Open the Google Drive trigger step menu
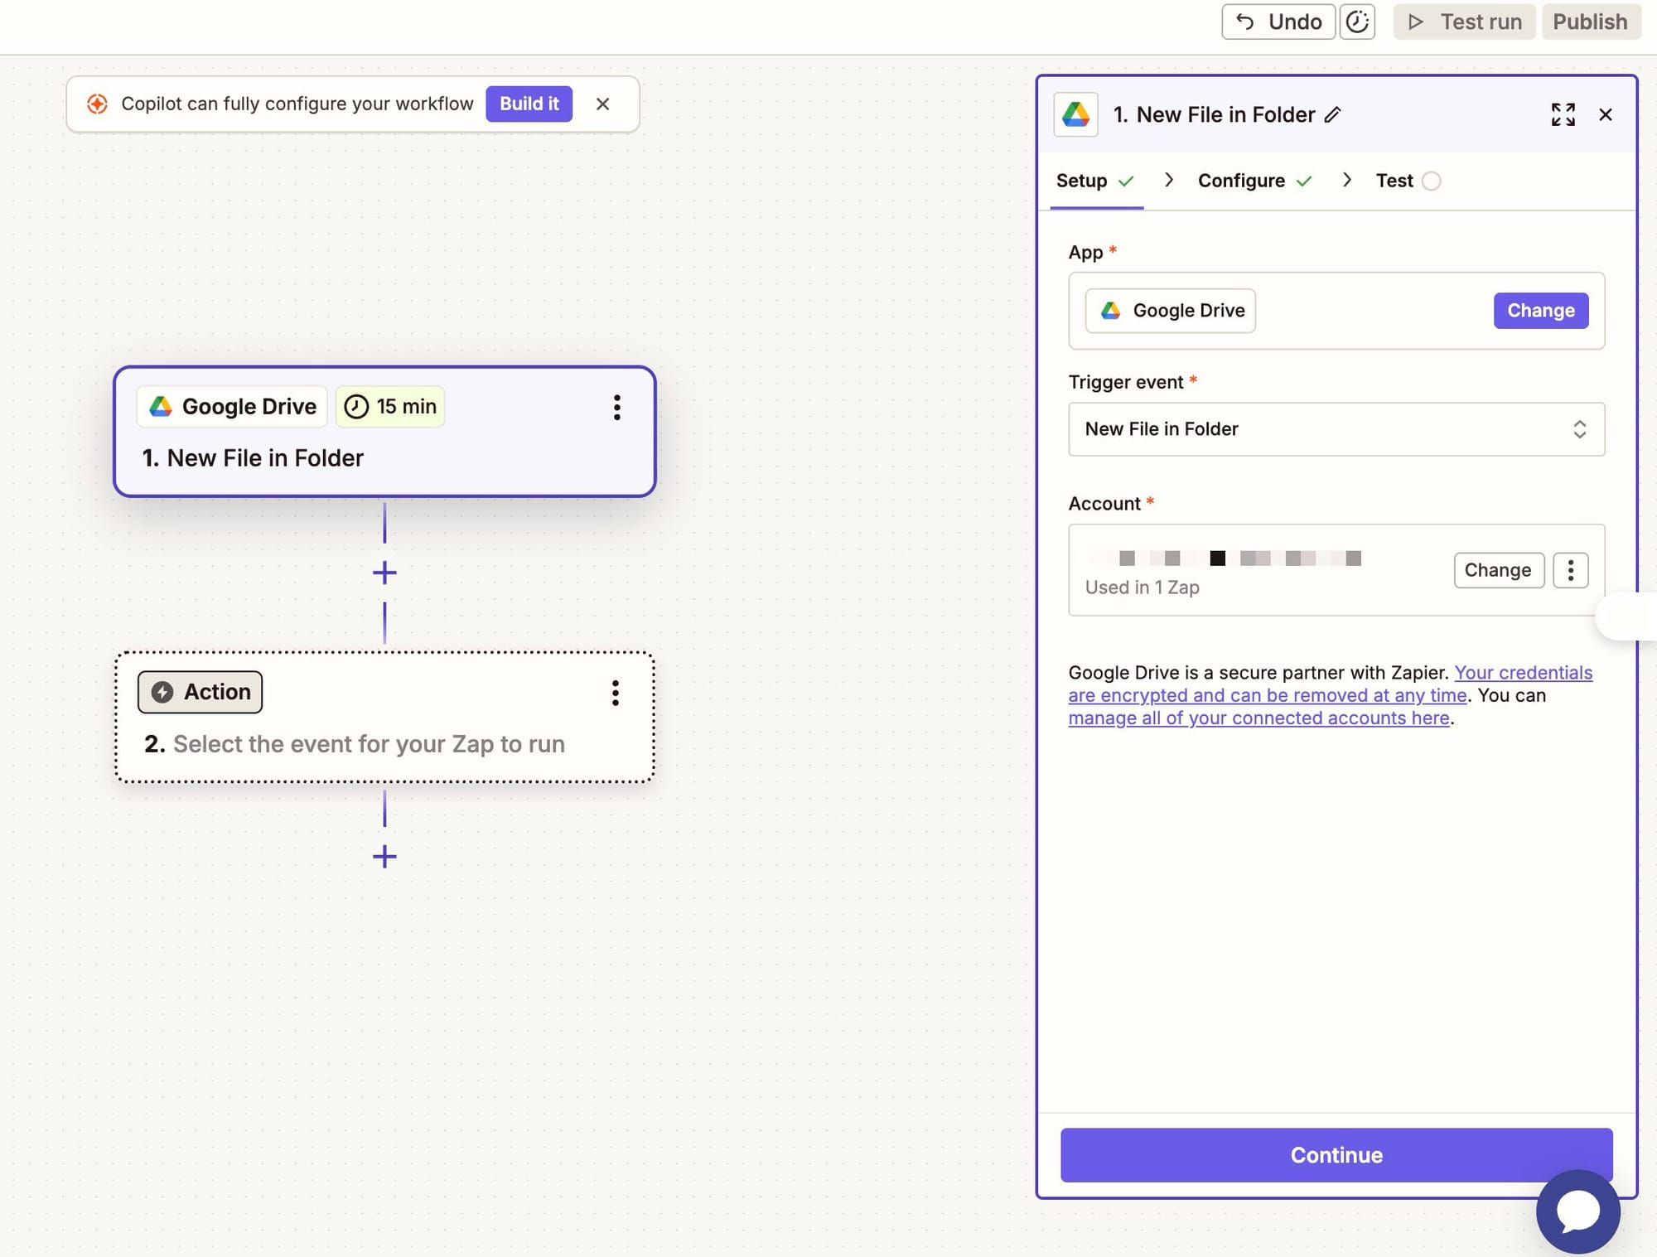Viewport: 1657px width, 1257px height. [616, 407]
